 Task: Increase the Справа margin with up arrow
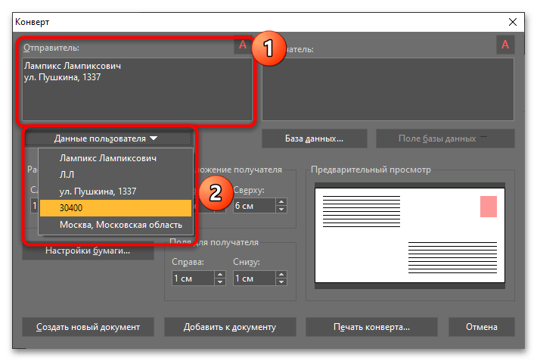click(x=220, y=275)
